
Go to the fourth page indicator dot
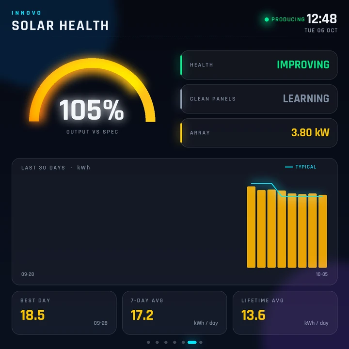174,342
